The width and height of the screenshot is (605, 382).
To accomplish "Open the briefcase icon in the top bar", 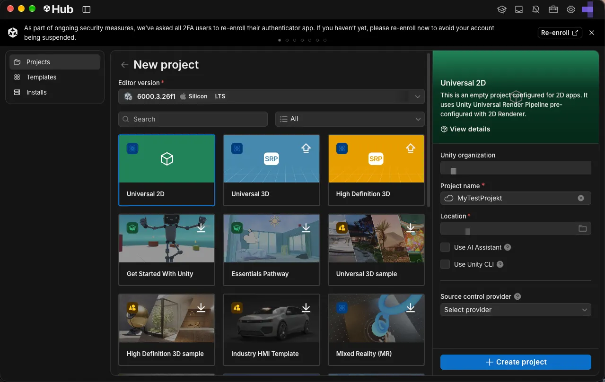I will pyautogui.click(x=553, y=9).
